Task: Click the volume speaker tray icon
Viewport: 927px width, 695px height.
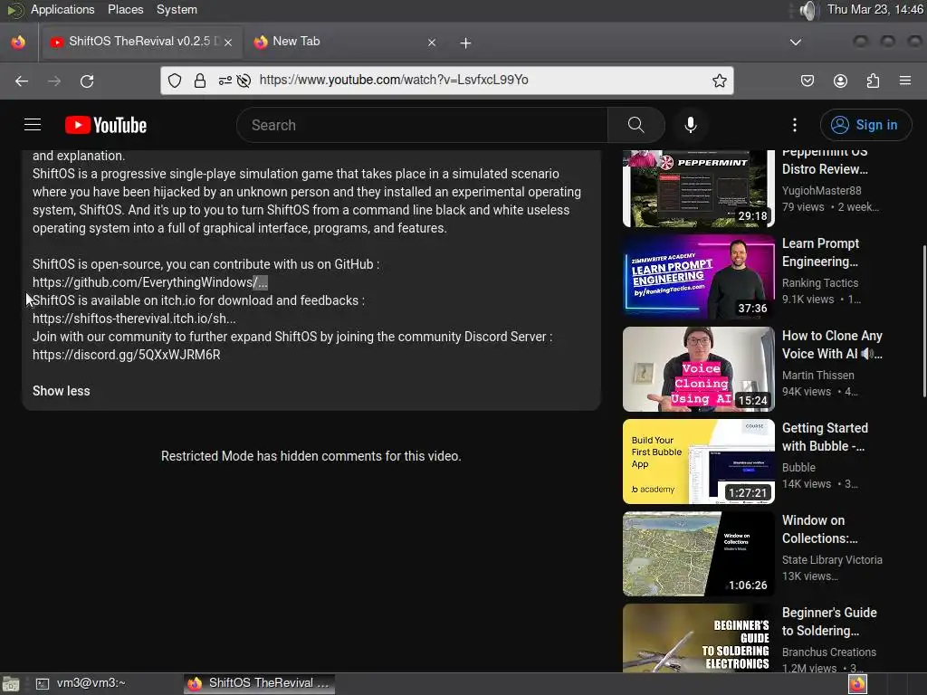Action: coord(808,10)
